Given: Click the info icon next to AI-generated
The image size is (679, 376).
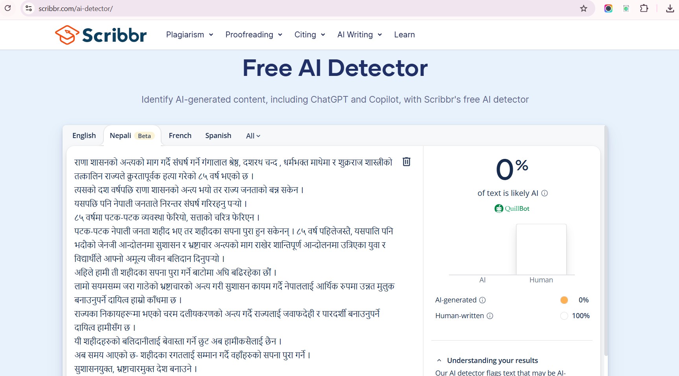Looking at the screenshot, I should (x=482, y=300).
